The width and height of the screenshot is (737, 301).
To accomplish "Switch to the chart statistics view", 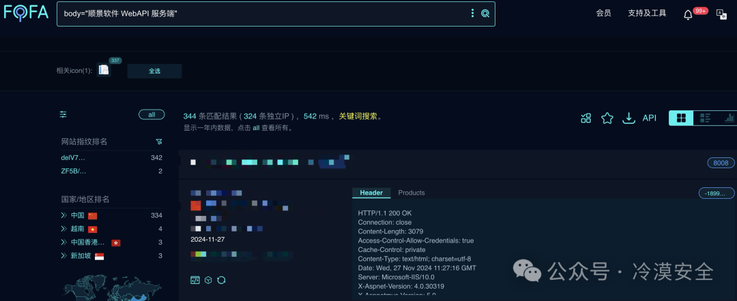I will click(x=729, y=118).
